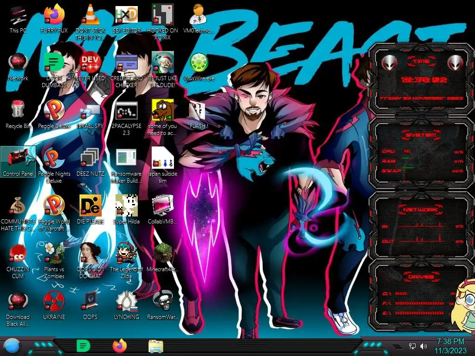Open Peggle World of Warcraft shortcut
This screenshot has height=356, width=475.
[54, 213]
